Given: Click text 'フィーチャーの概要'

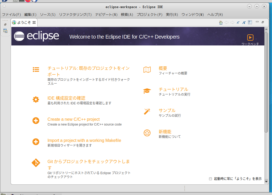Looking at the screenshot, I should [173, 73].
